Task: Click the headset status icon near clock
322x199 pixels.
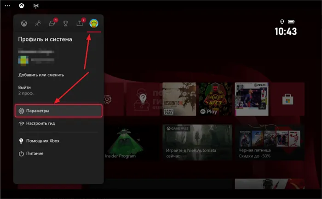Action: click(x=282, y=22)
